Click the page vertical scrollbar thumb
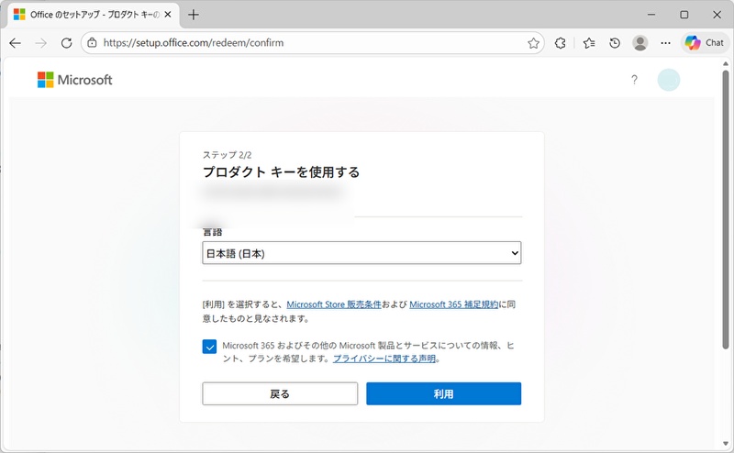This screenshot has height=453, width=734. tap(726, 210)
